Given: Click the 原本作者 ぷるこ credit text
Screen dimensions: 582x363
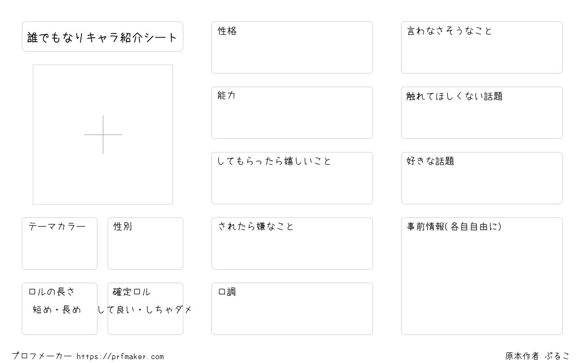Looking at the screenshot, I should (537, 356).
